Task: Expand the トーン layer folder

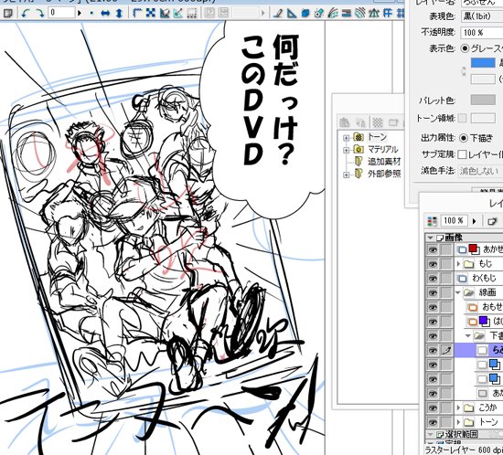Action: click(x=458, y=422)
